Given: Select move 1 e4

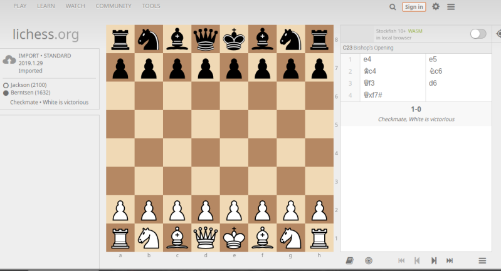Looking at the screenshot, I should point(393,59).
